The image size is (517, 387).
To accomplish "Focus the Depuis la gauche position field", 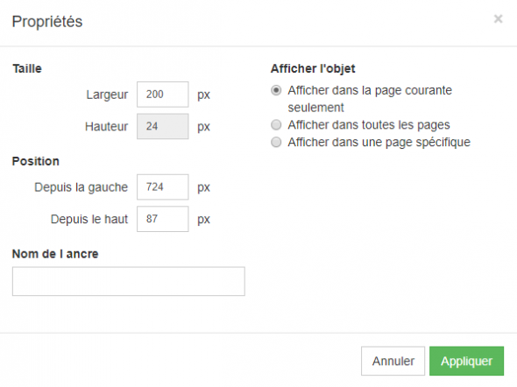I will [x=163, y=186].
